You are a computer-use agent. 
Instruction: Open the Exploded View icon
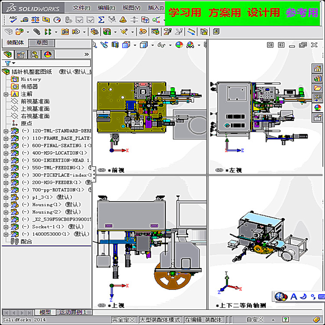pos(167,32)
